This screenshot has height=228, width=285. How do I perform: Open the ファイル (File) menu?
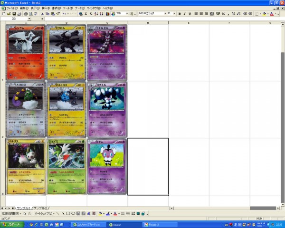(12, 9)
